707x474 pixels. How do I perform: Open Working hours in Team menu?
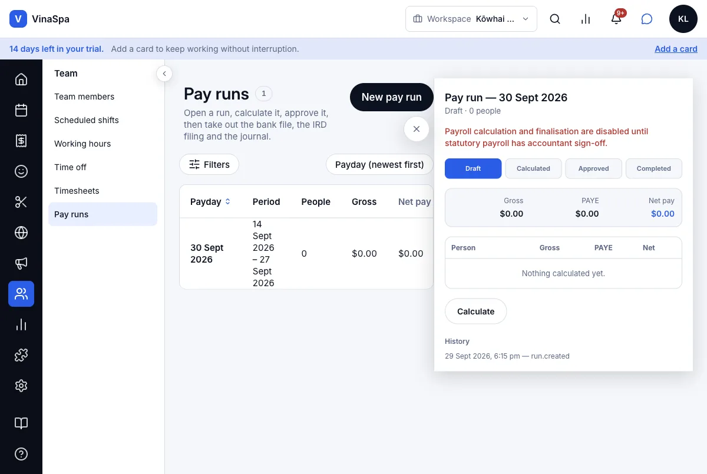[103, 144]
